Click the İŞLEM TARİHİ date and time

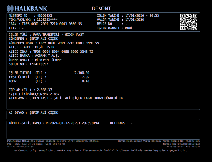point(142,15)
